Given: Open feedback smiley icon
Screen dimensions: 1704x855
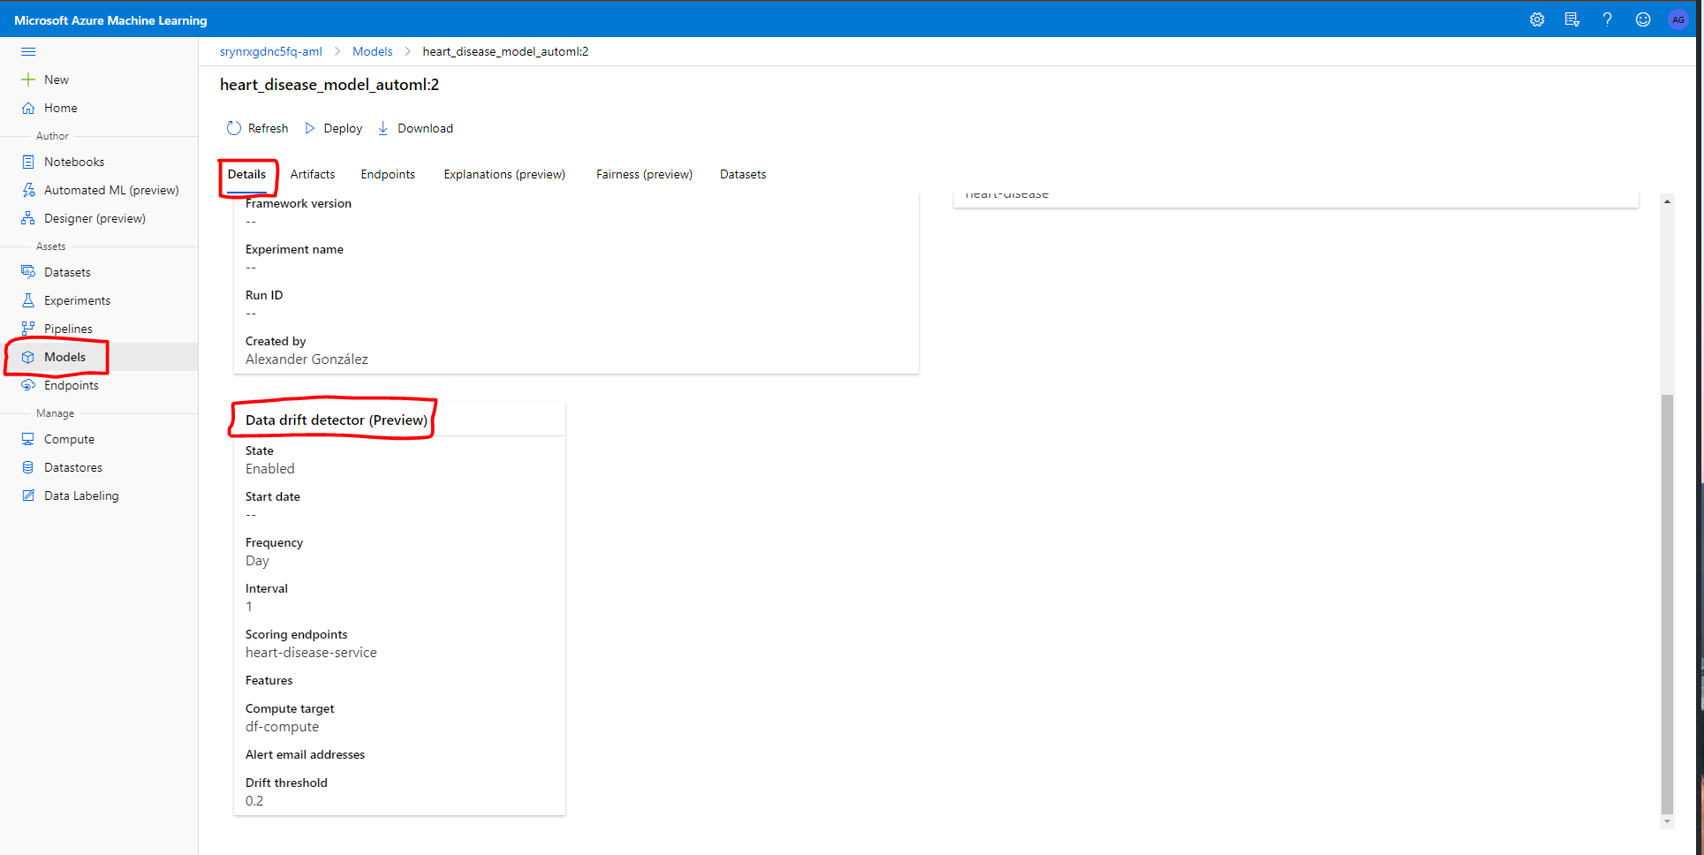Looking at the screenshot, I should coord(1643,19).
